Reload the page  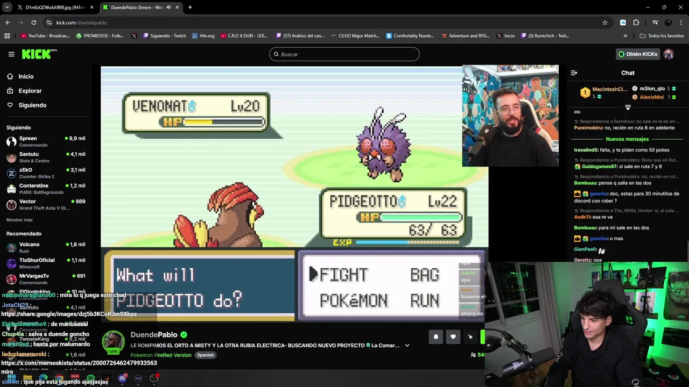(x=33, y=23)
